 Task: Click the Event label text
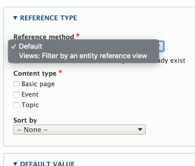[x=30, y=95]
